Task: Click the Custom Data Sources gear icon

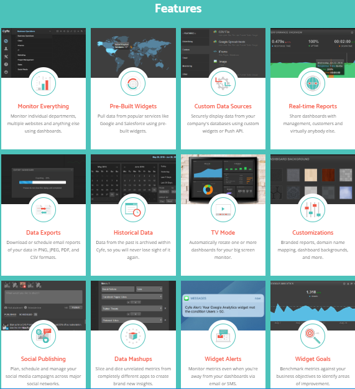Action: point(223,83)
